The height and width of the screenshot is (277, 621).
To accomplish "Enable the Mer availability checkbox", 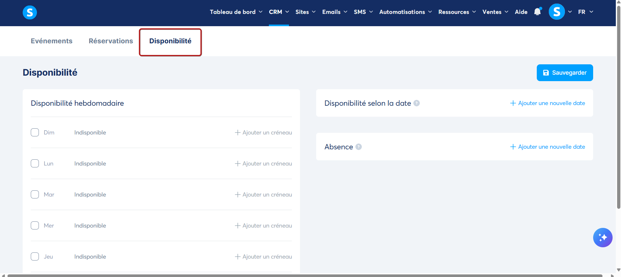I will click(x=35, y=226).
